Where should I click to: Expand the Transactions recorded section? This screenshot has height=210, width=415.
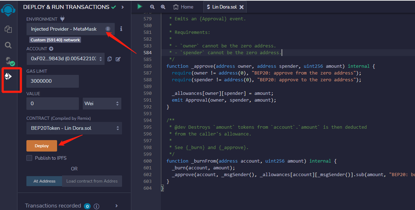point(116,206)
